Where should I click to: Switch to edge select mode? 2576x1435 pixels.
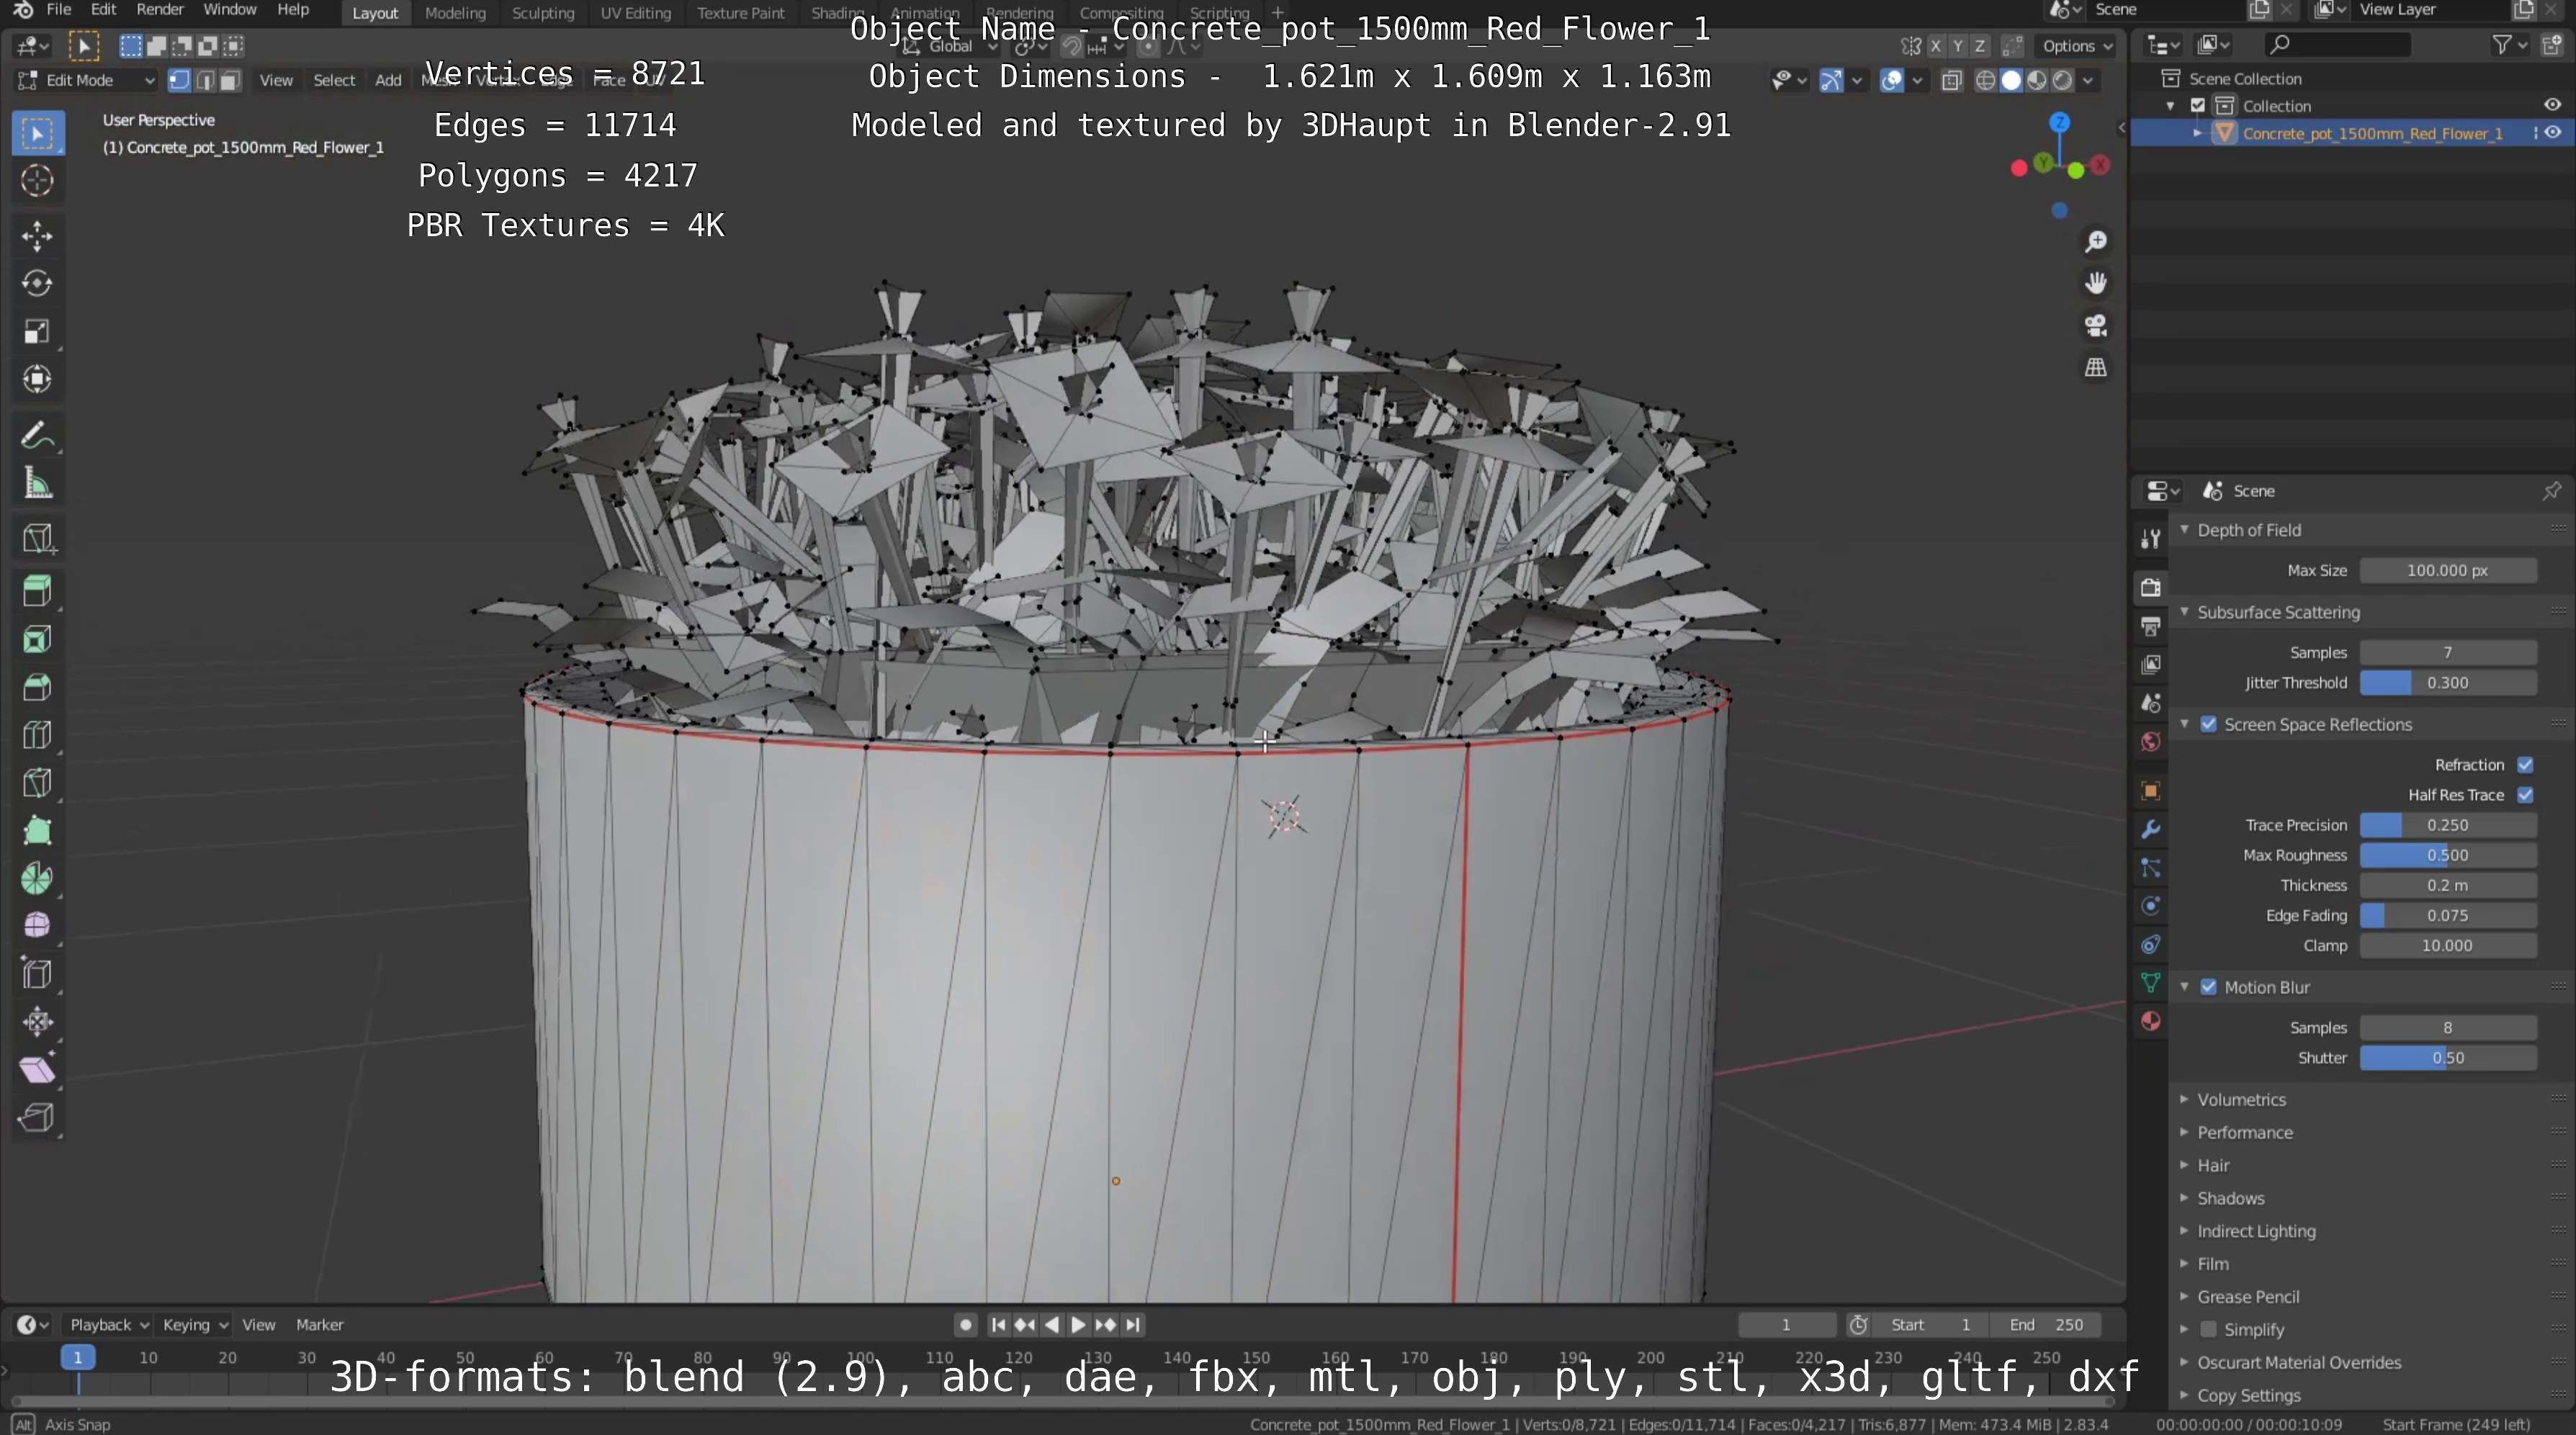pyautogui.click(x=205, y=81)
